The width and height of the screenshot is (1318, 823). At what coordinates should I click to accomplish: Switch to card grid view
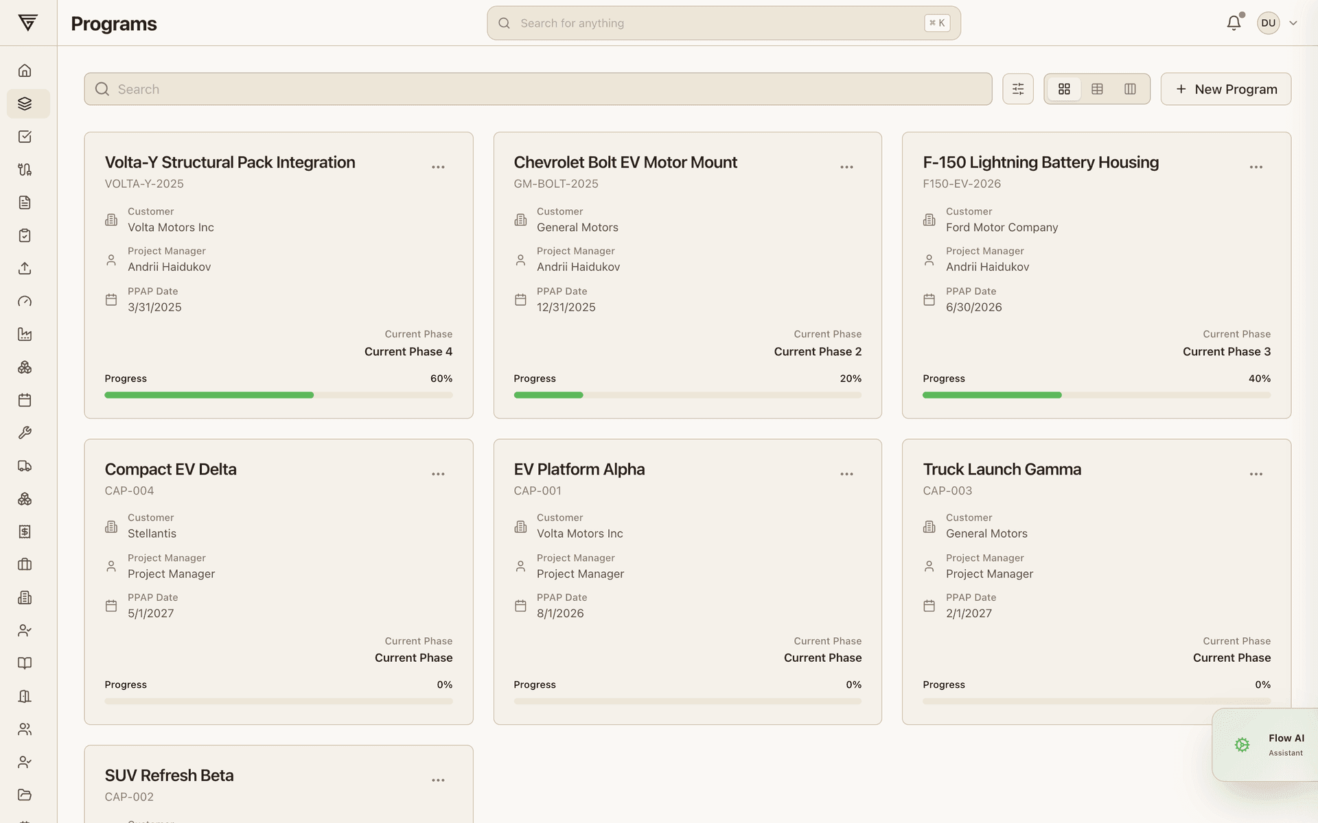point(1064,89)
